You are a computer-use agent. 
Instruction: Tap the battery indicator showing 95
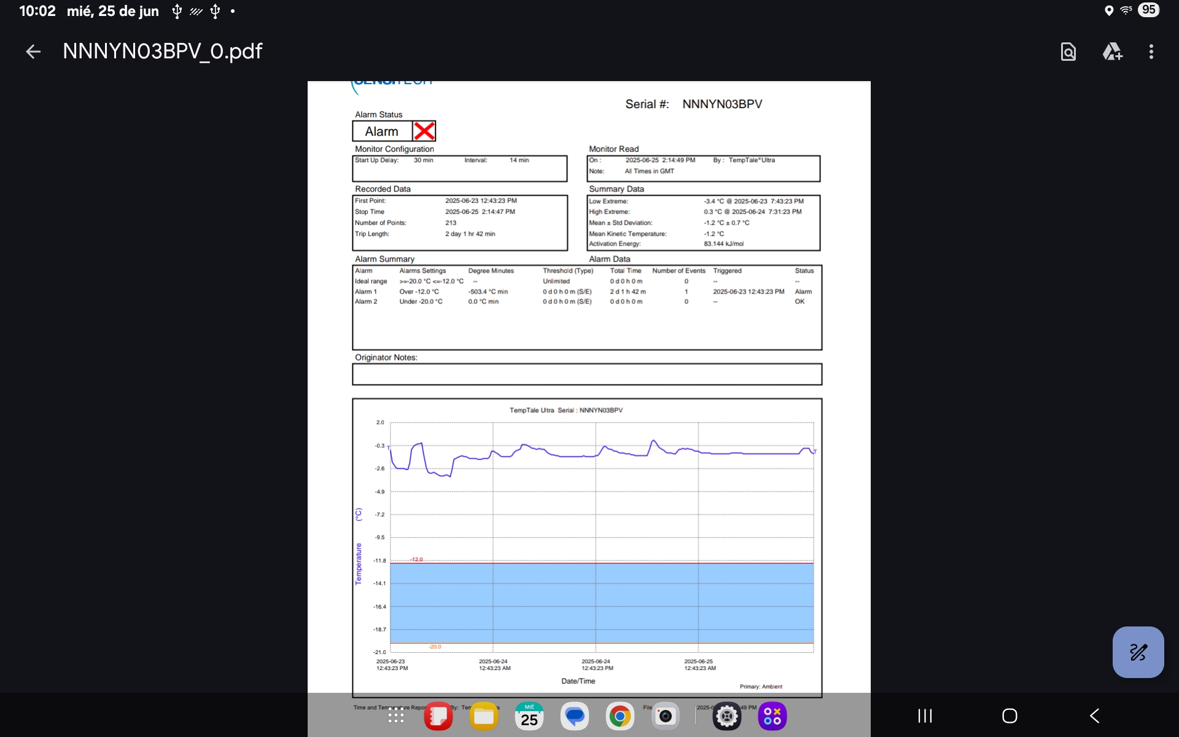pyautogui.click(x=1148, y=10)
